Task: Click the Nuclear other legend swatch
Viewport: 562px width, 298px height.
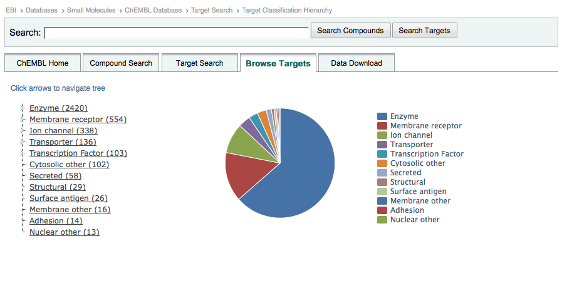Action: pos(382,220)
